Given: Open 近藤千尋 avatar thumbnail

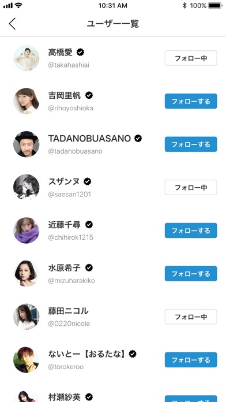Looking at the screenshot, I should click(x=27, y=230).
